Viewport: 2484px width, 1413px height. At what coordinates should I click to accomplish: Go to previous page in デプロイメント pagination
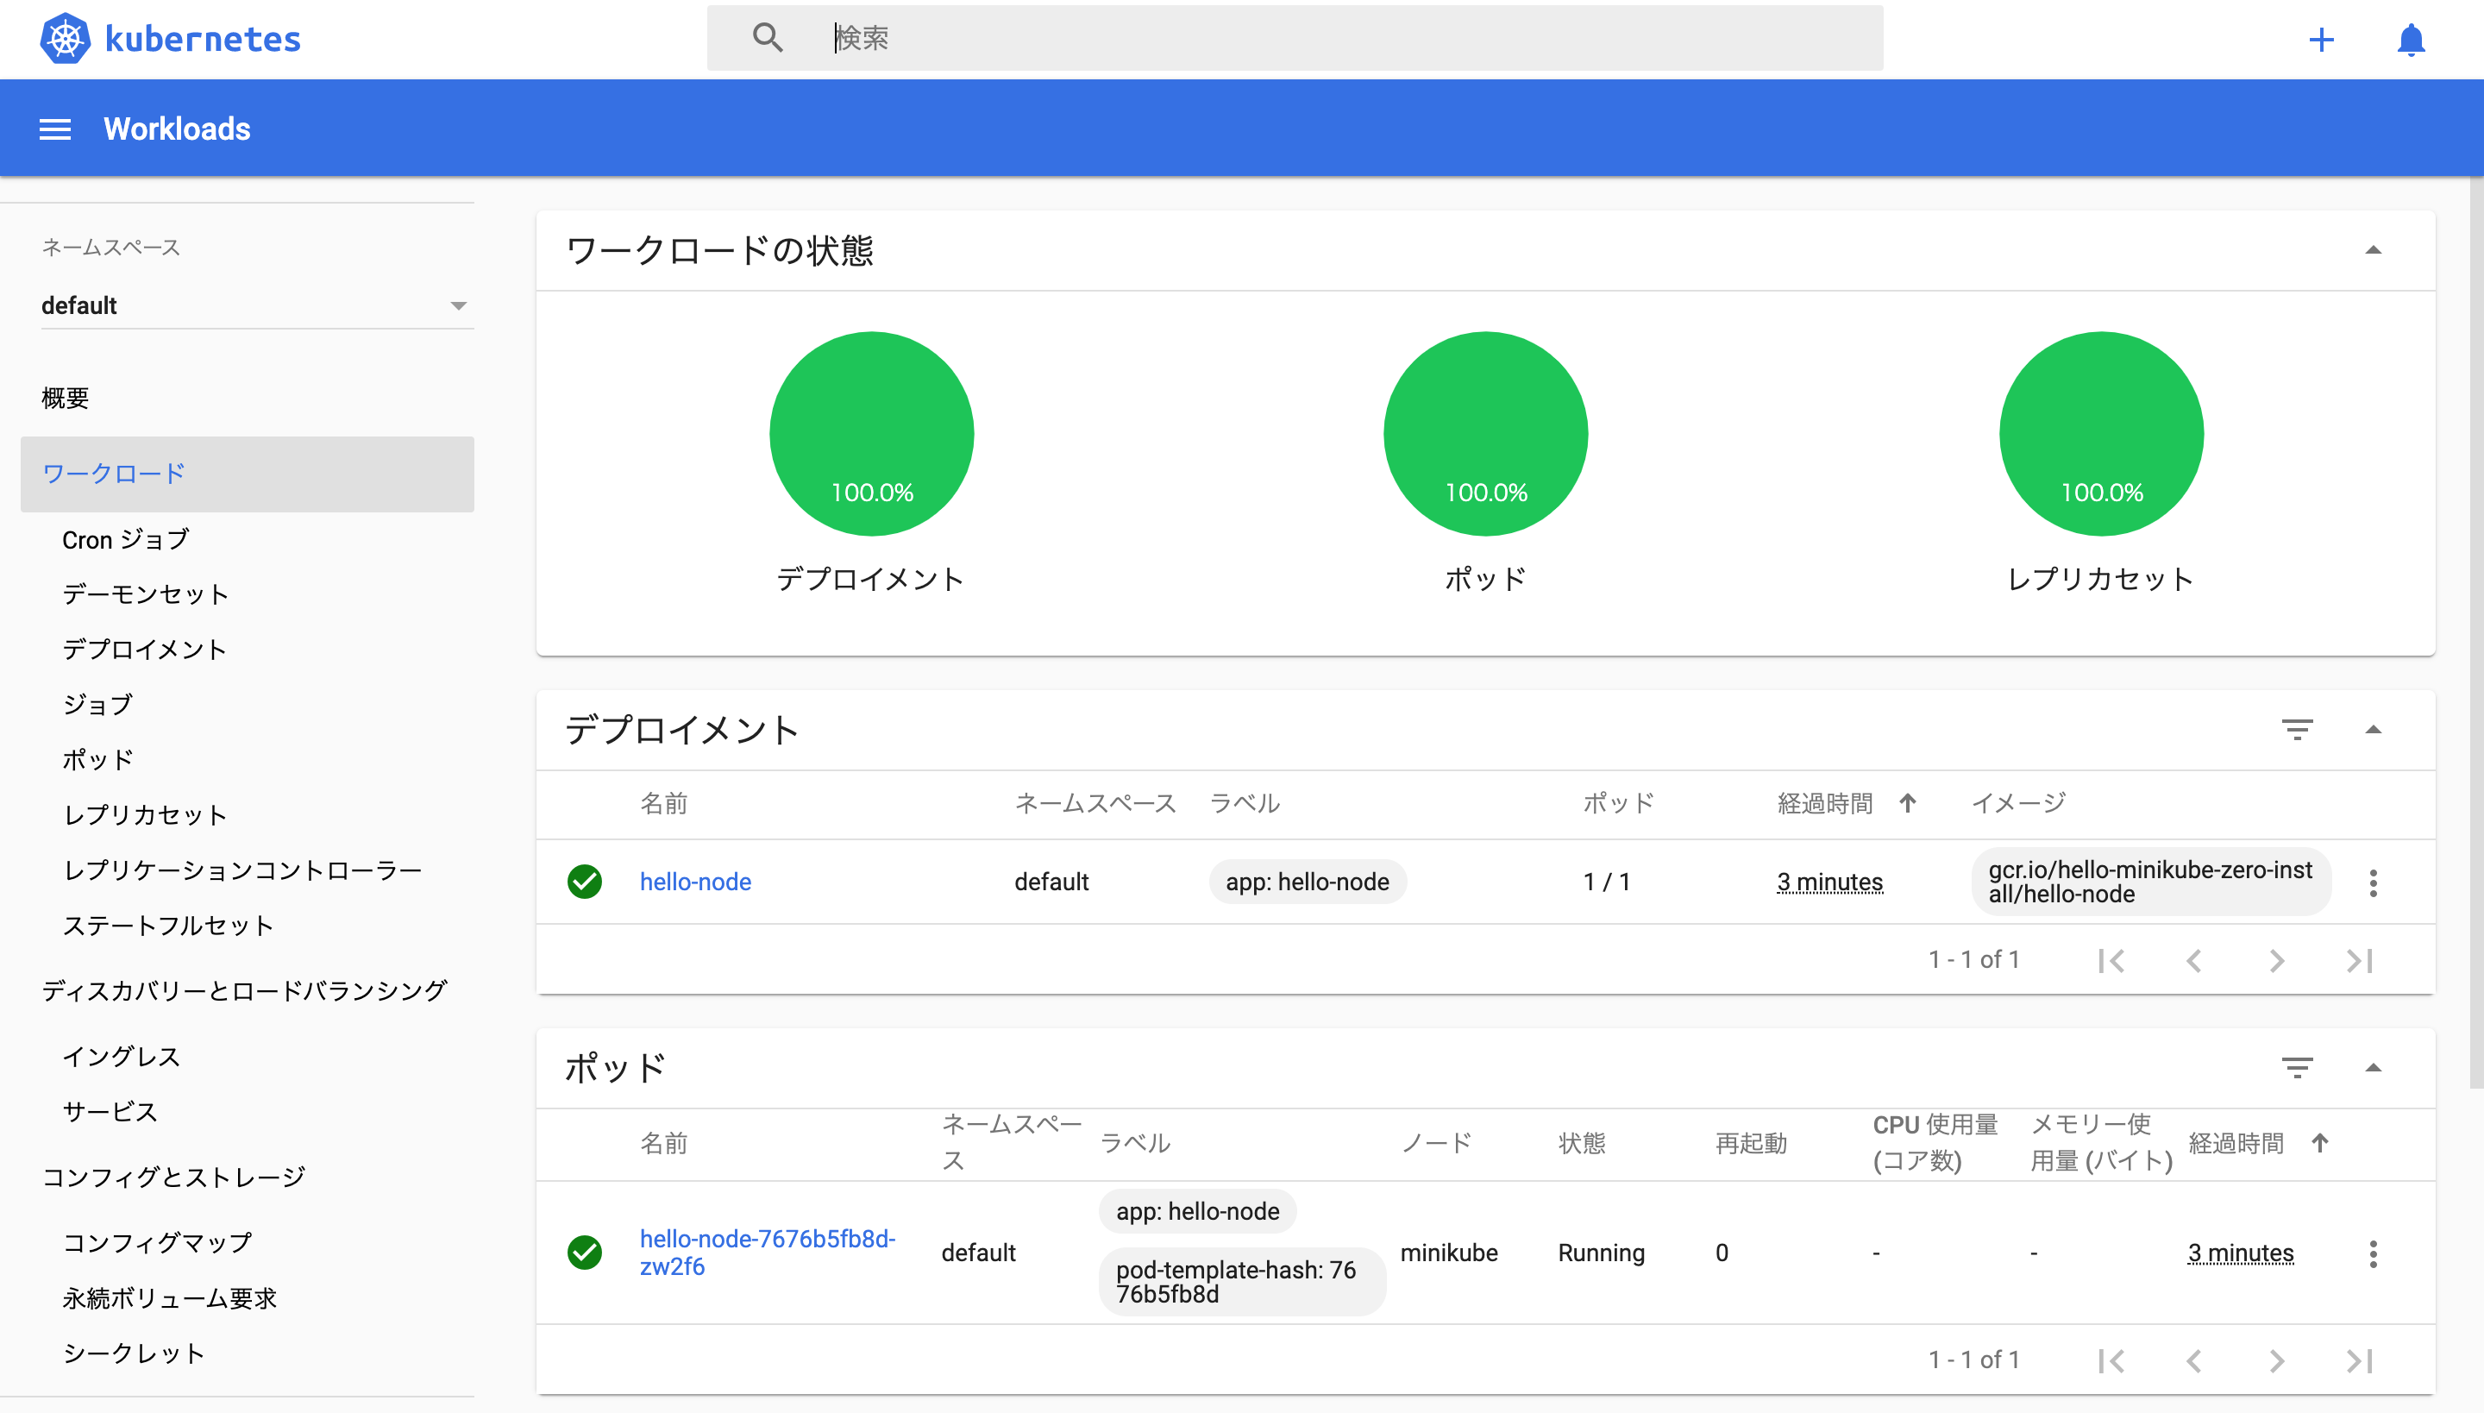coord(2194,960)
